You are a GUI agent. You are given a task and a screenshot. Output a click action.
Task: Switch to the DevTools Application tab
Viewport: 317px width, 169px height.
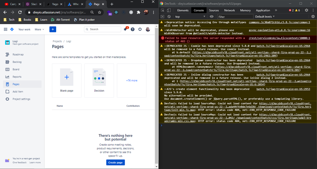(263, 10)
